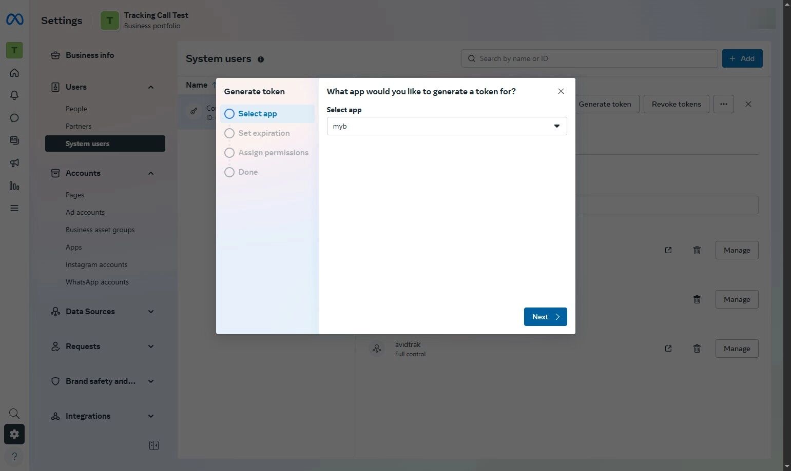Viewport: 791px width, 471px height.
Task: Switch to System users in the sidebar
Action: coord(87,144)
